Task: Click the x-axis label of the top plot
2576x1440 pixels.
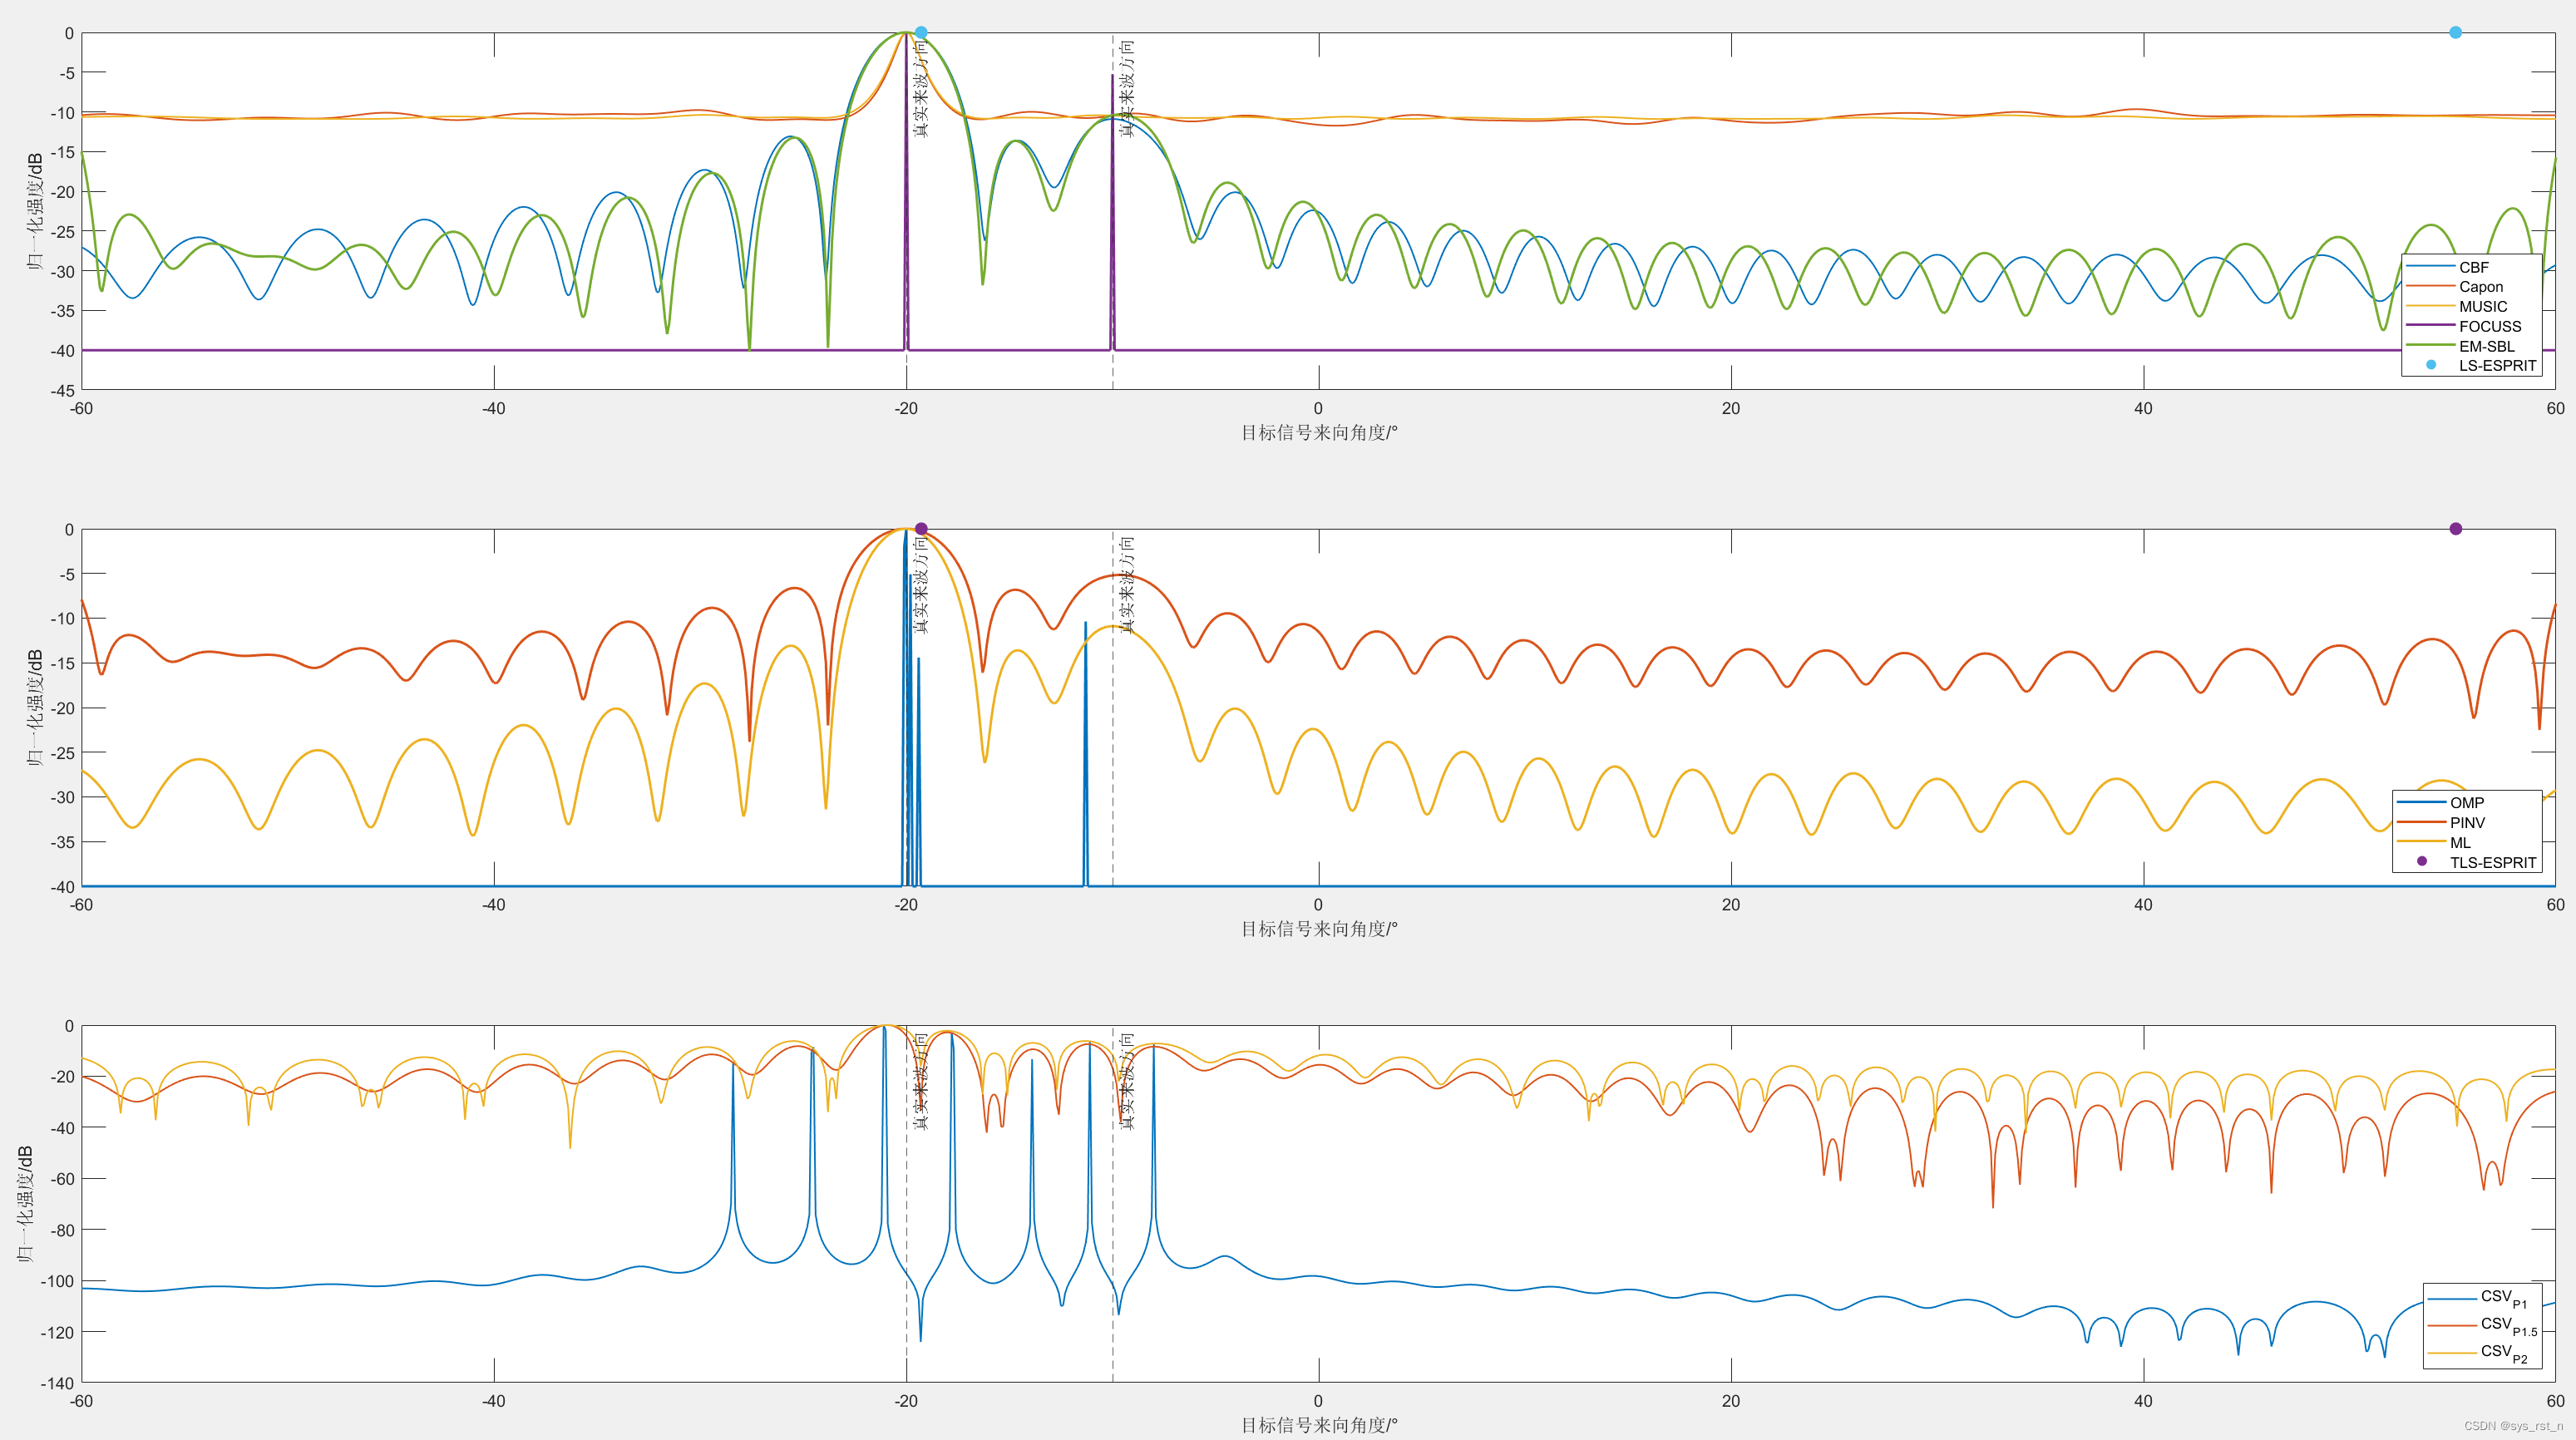Action: click(1318, 433)
